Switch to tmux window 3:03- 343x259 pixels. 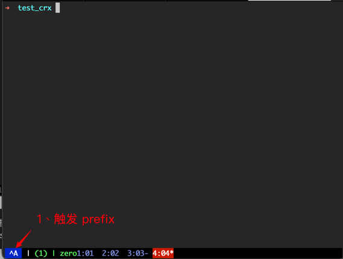[x=138, y=254]
